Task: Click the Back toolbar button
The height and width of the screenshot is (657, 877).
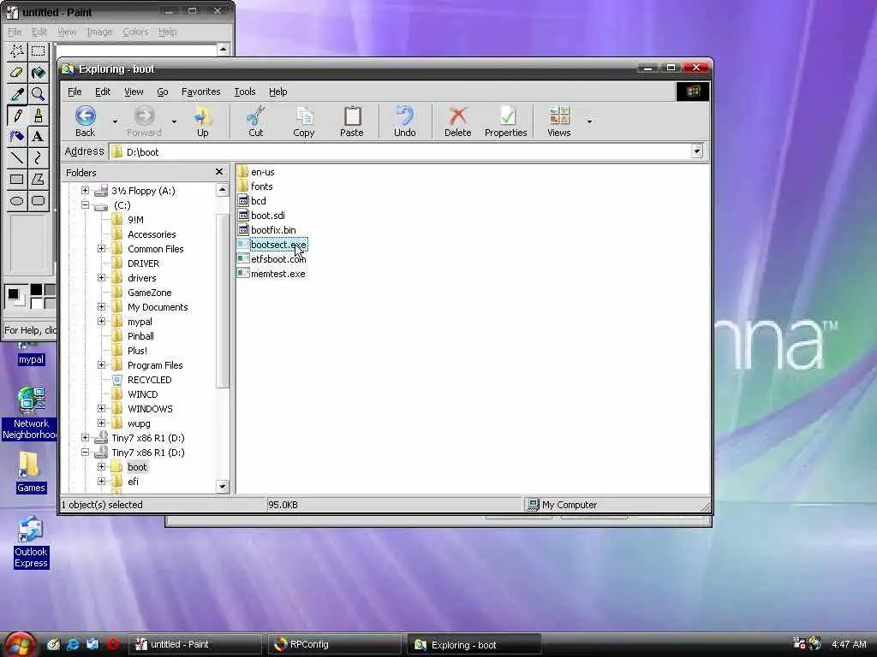Action: [85, 121]
